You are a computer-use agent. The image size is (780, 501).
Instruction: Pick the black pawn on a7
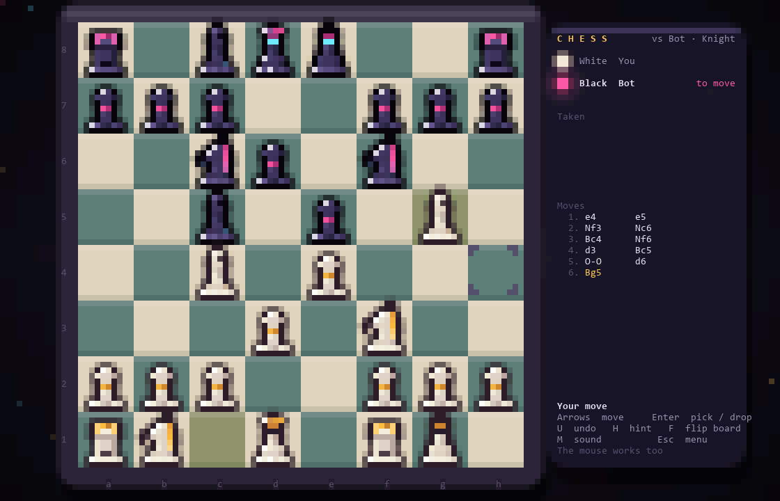105,109
